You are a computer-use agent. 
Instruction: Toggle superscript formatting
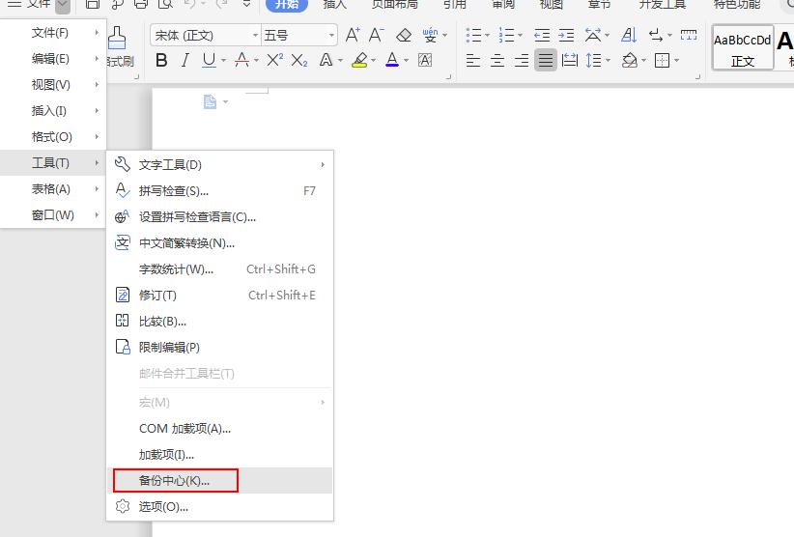[x=275, y=60]
